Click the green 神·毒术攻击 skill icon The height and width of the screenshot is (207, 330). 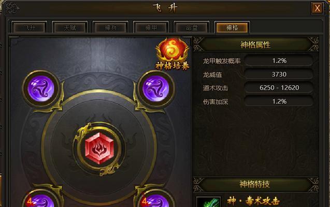pyautogui.click(x=209, y=202)
